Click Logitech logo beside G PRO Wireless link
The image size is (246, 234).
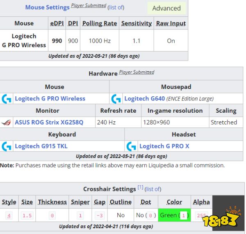[7, 99]
